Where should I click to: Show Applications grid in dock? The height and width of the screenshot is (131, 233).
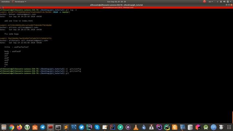229,127
